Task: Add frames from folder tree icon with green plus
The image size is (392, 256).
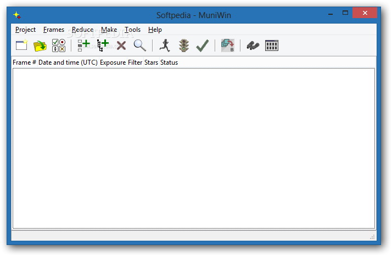Action: 103,45
